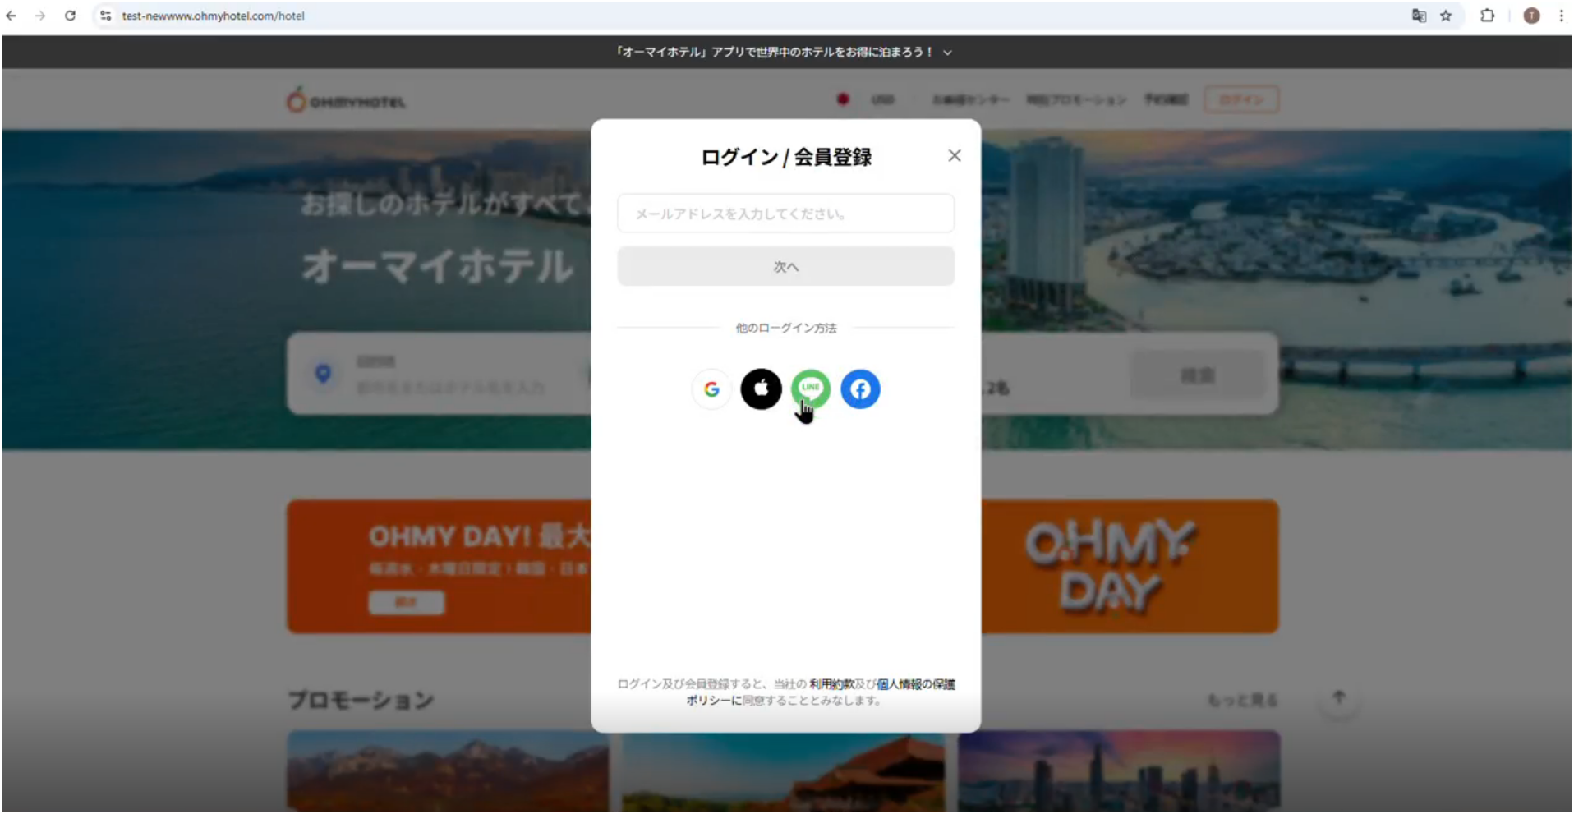
Task: Click the OHMYHOTEL logo in the header
Action: pos(346,100)
